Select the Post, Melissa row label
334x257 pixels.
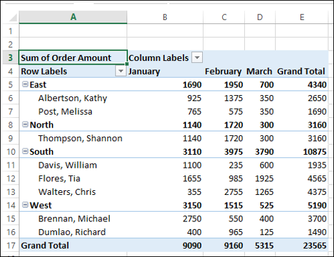pos(65,111)
